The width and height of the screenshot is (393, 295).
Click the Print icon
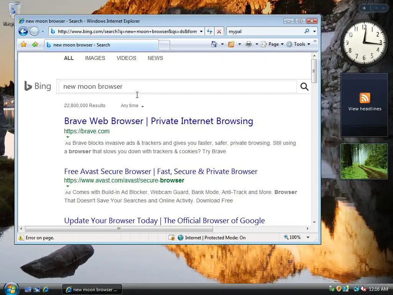click(248, 45)
